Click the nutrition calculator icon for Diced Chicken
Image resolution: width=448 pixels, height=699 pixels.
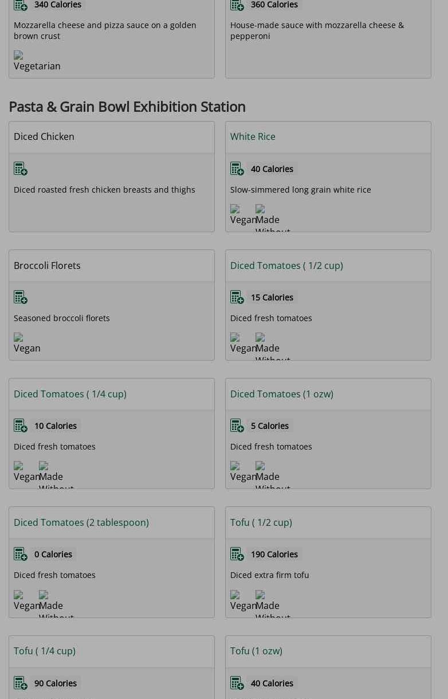[x=21, y=169]
